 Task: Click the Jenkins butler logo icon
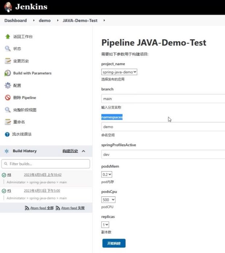(8, 7)
